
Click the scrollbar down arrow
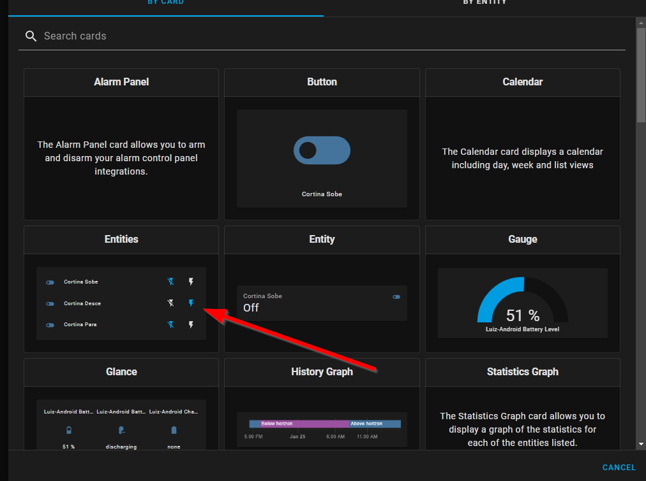[641, 444]
